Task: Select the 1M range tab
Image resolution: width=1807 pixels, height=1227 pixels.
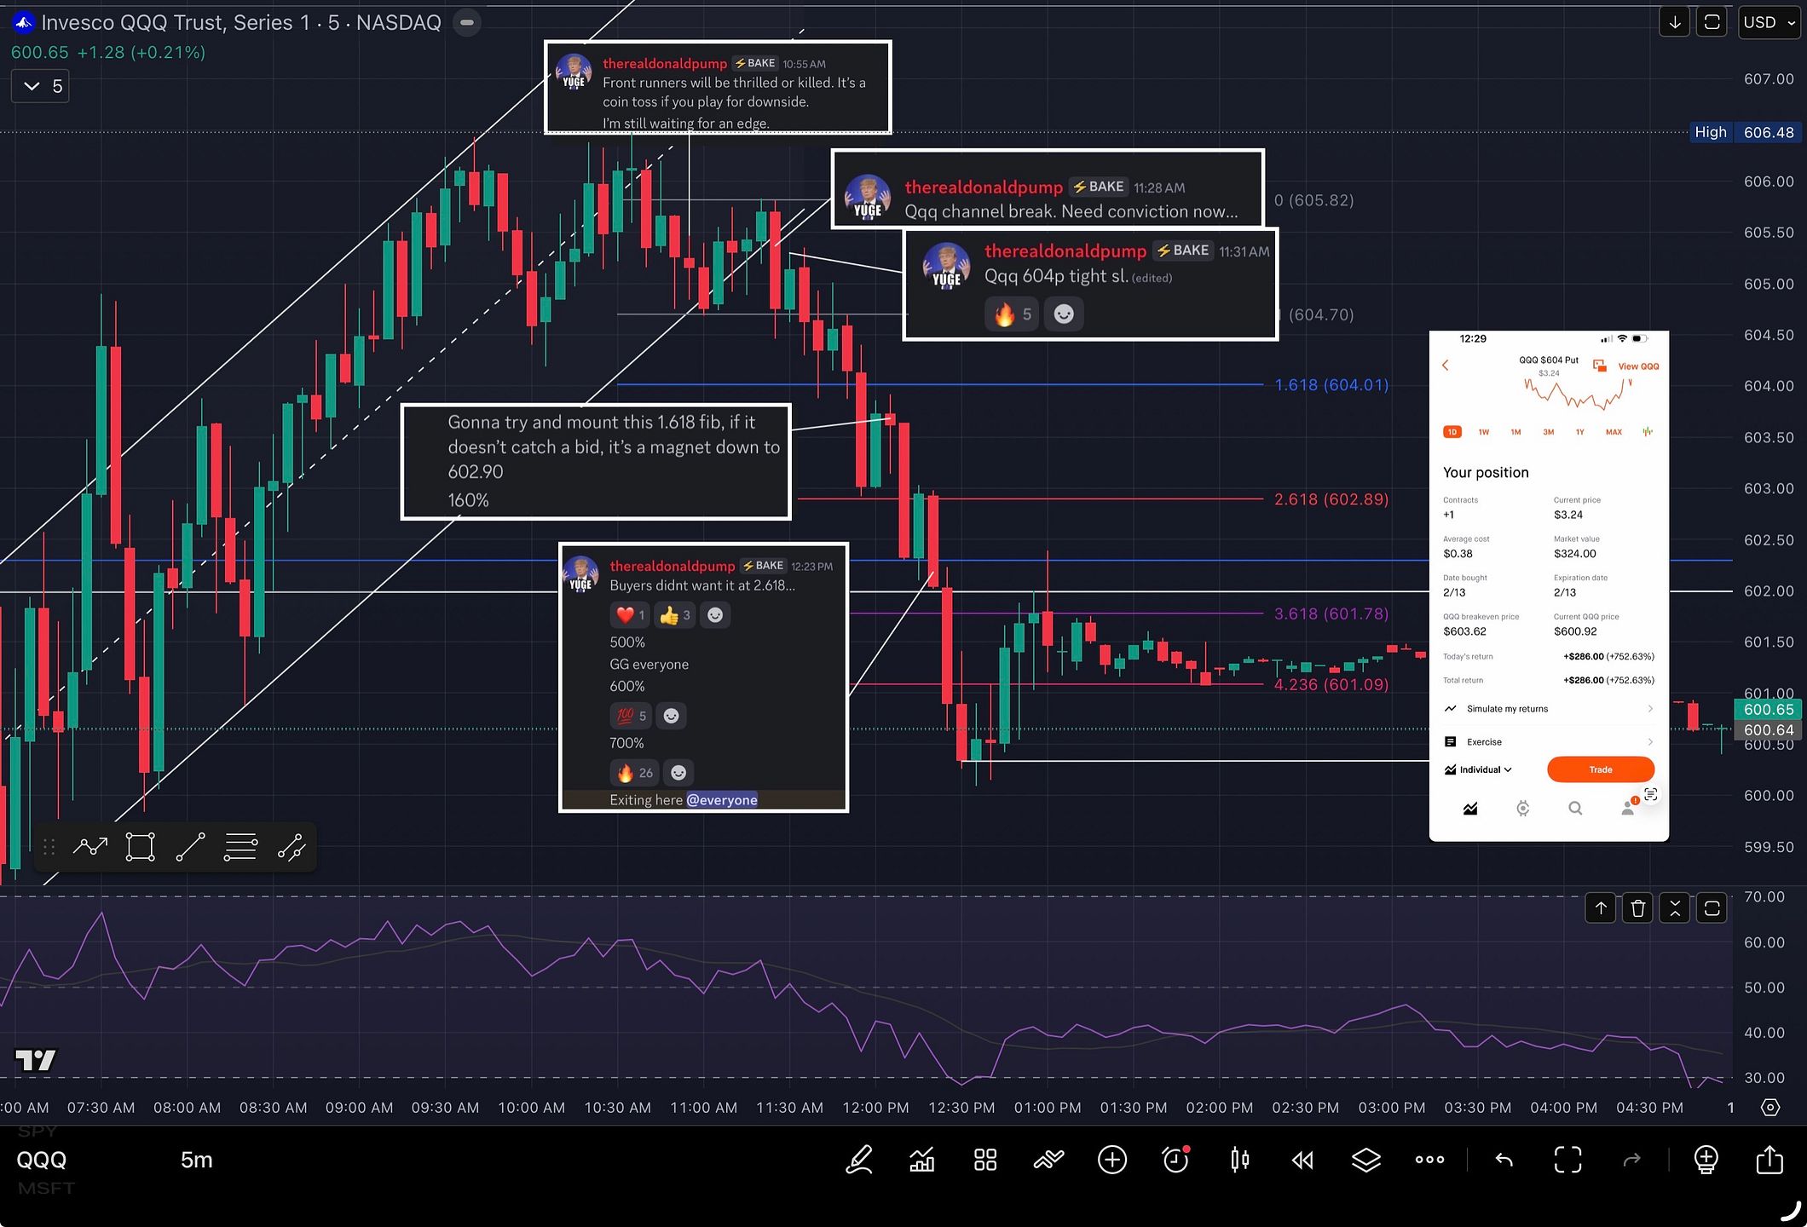Action: (x=1515, y=432)
